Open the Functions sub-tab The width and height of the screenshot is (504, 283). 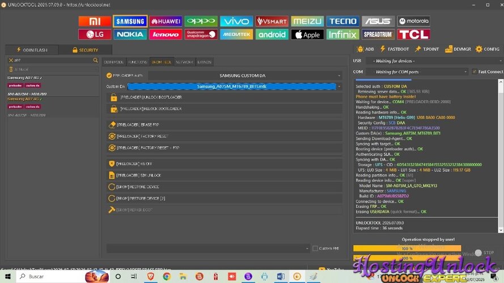point(138,62)
